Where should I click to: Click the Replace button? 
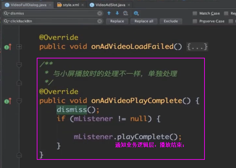point(117,21)
